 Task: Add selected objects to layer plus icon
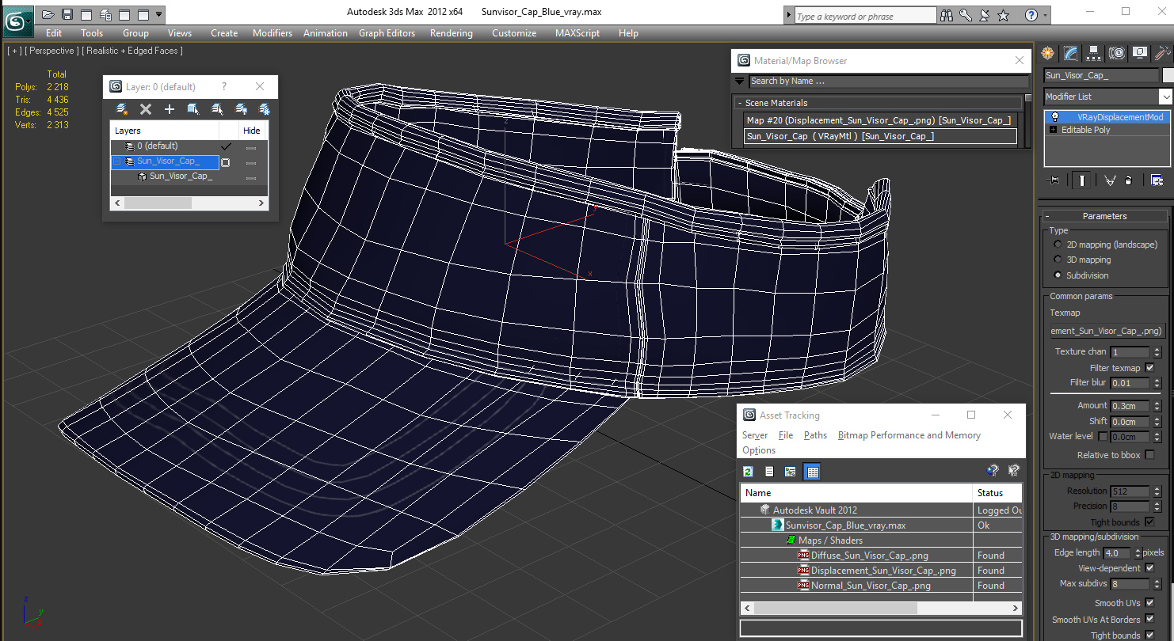click(169, 109)
